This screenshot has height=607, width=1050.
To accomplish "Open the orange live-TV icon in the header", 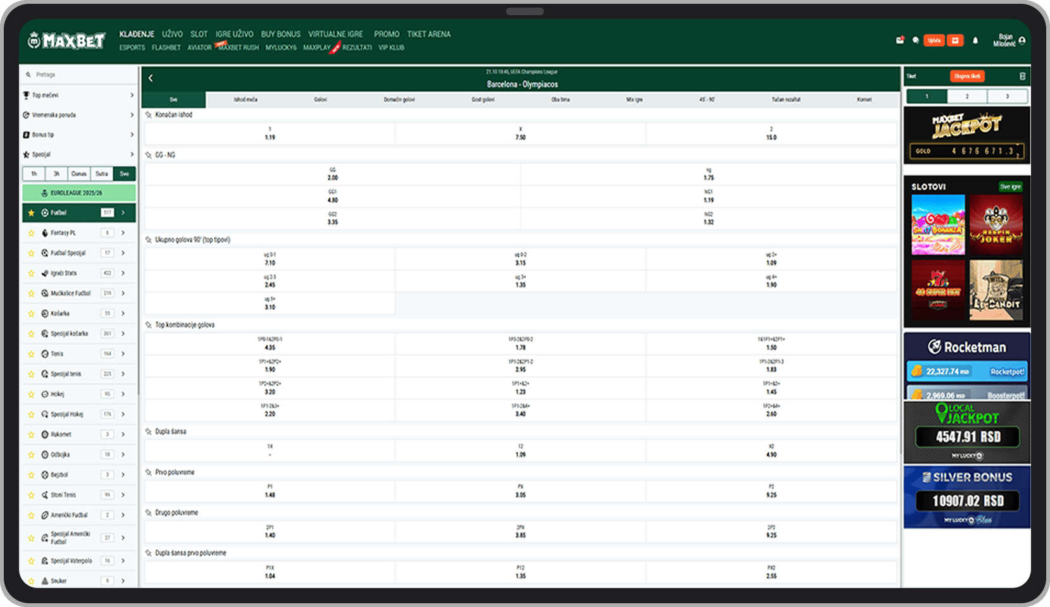I will [x=954, y=40].
